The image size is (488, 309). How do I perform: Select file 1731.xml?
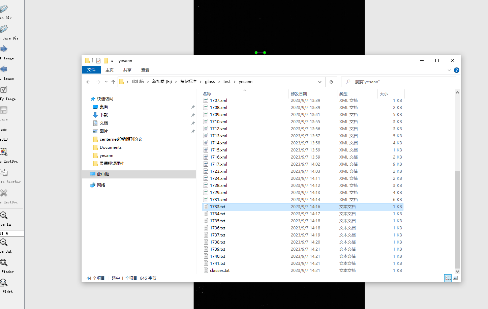pyautogui.click(x=218, y=200)
